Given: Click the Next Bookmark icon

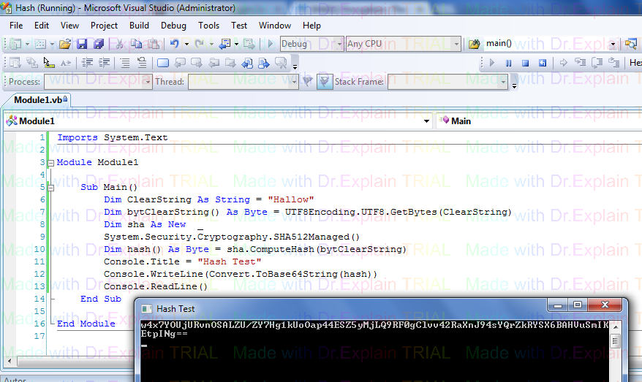Looking at the screenshot, I should pyautogui.click(x=197, y=63).
